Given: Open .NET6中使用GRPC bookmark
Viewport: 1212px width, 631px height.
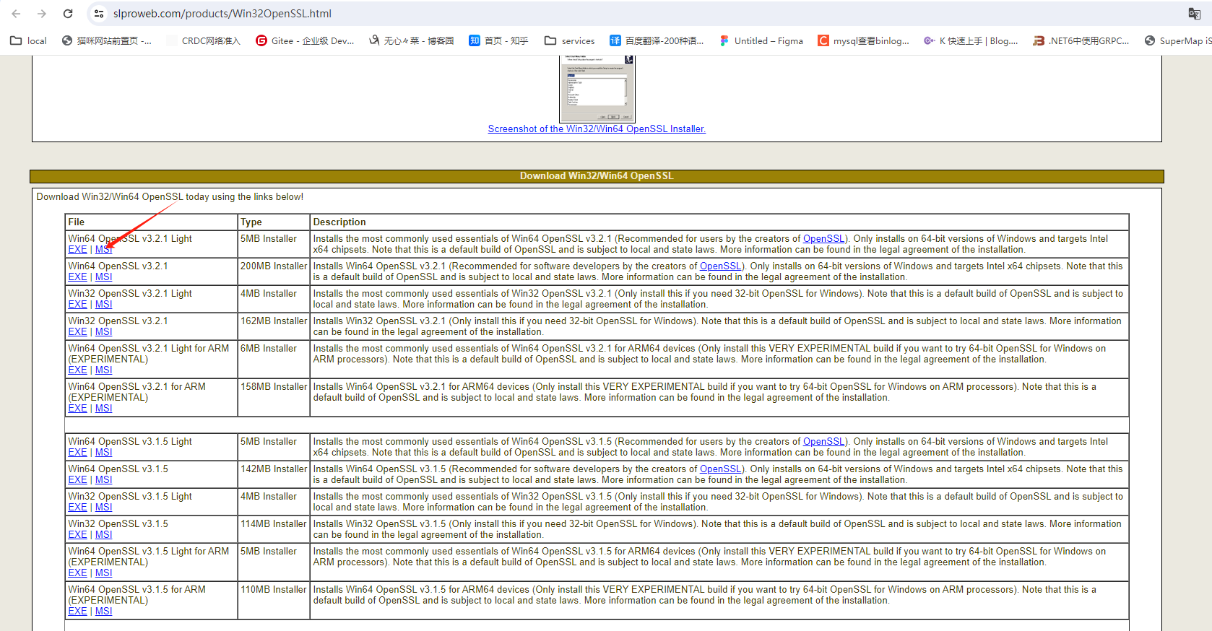Looking at the screenshot, I should 1081,41.
